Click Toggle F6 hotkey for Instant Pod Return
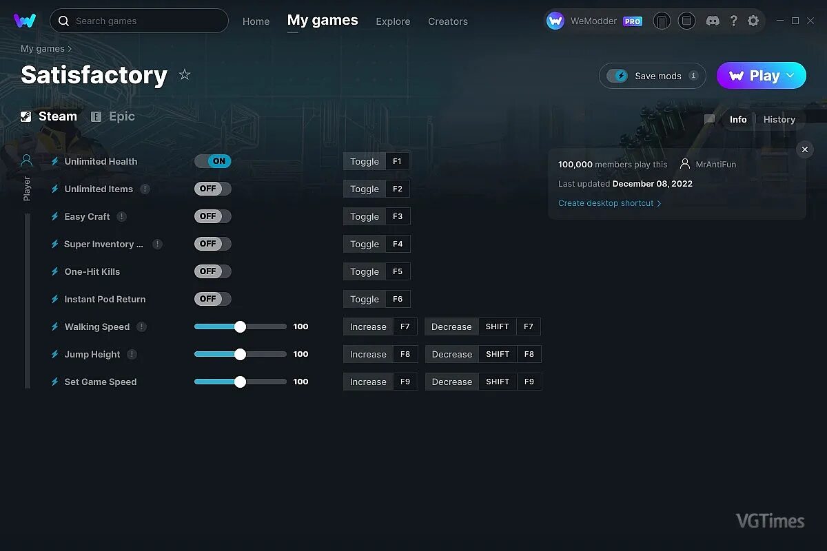The image size is (827, 551). [376, 299]
